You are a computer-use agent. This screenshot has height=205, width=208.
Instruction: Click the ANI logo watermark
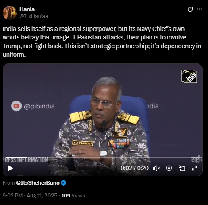[189, 76]
